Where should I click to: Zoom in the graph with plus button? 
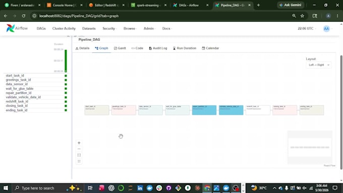(79, 143)
